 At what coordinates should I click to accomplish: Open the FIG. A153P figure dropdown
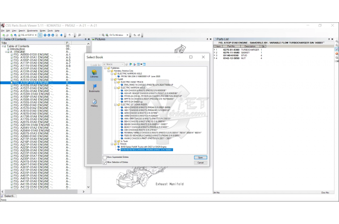pyautogui.click(x=36, y=35)
